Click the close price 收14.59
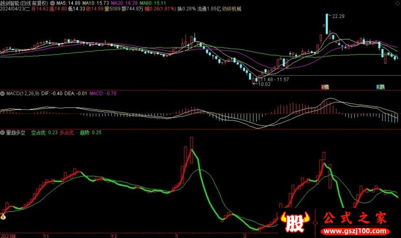The width and height of the screenshot is (401, 238). (95, 9)
